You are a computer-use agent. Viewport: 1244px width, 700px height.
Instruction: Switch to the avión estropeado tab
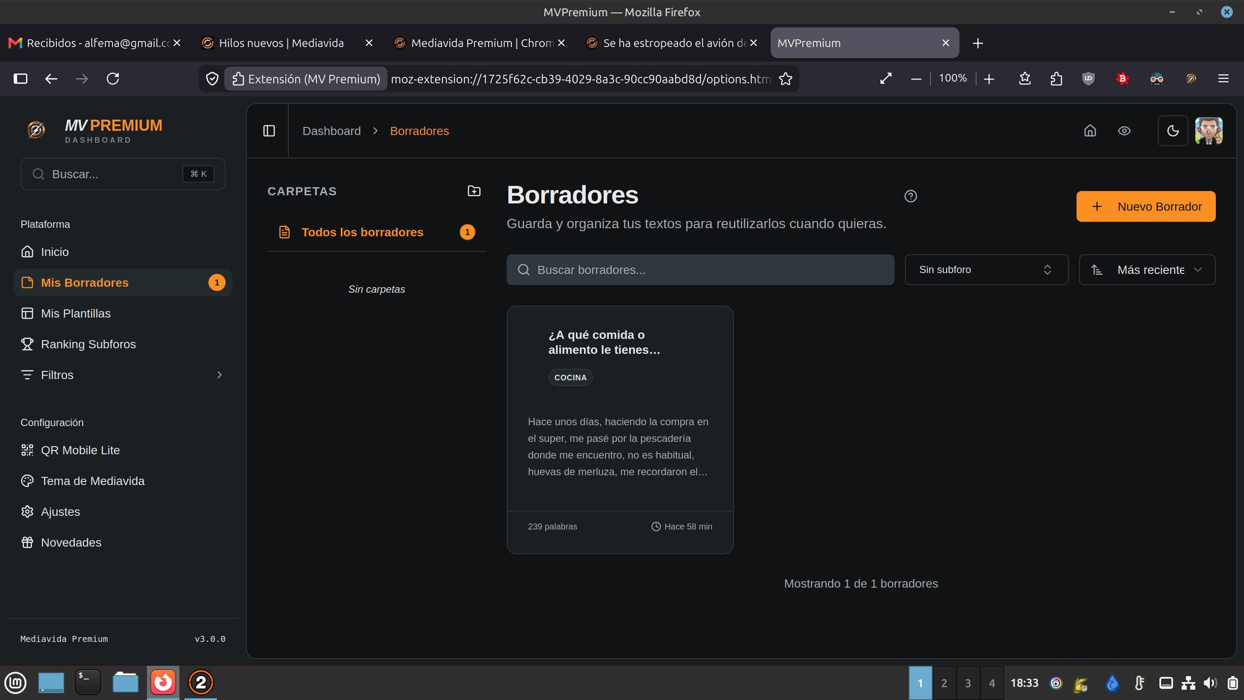671,43
